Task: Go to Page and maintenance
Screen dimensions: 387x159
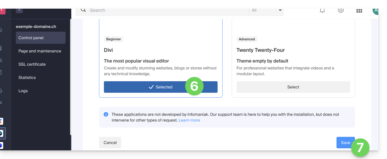Action: tap(40, 51)
